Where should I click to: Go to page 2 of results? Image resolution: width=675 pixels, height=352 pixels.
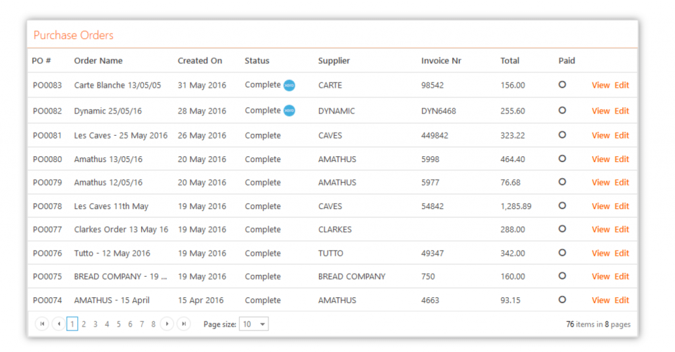(x=84, y=324)
